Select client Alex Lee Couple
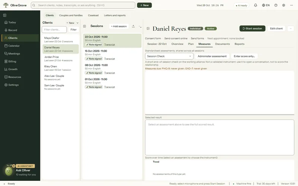Viewport: 298px width, 186px height. coord(60,77)
